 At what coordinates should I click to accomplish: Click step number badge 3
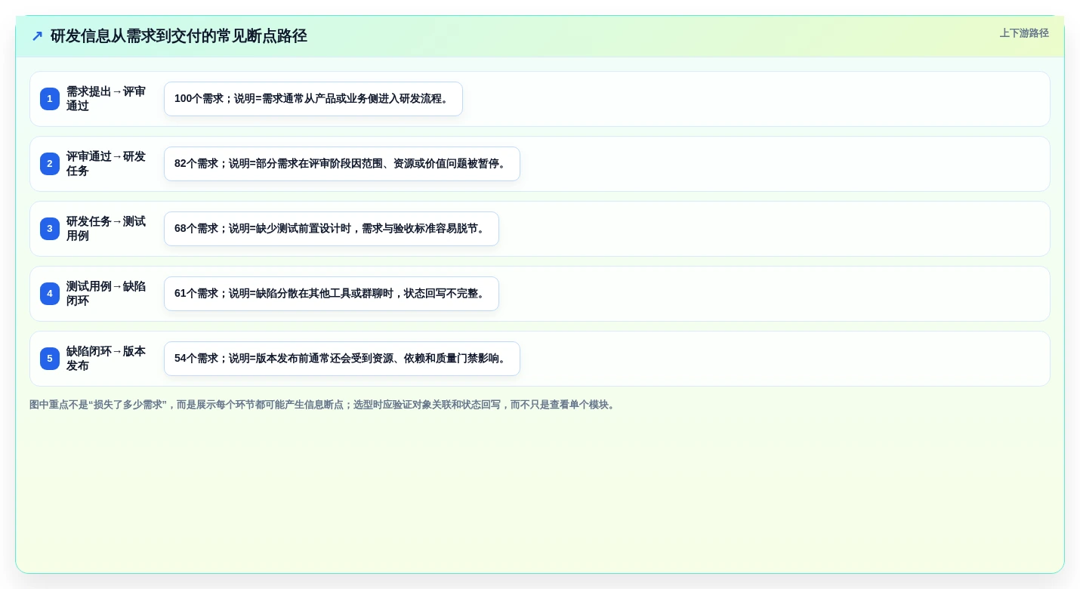[50, 229]
